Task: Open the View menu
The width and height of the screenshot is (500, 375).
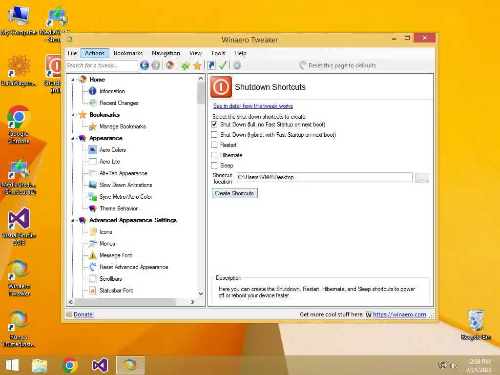Action: pyautogui.click(x=195, y=53)
